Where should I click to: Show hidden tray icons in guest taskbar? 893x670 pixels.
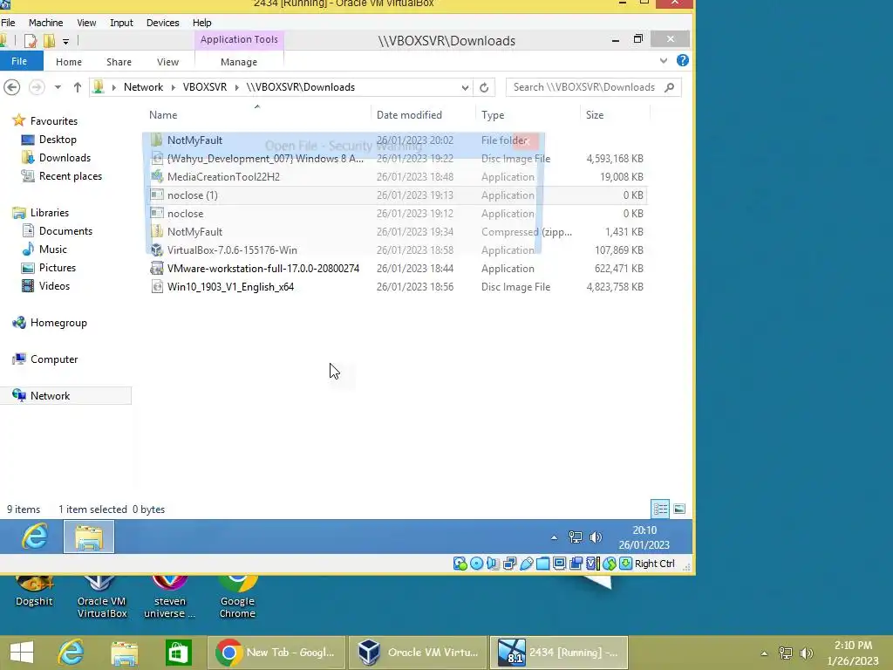[554, 537]
